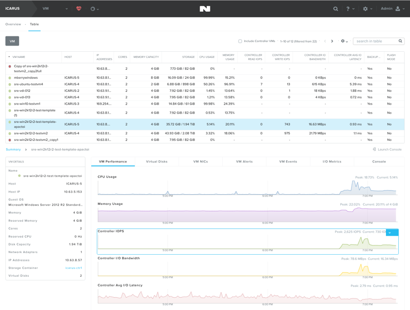Screen dimensions: 410x310
Task: Expand the Controller IOPS chart dropdown
Action: pyautogui.click(x=392, y=233)
